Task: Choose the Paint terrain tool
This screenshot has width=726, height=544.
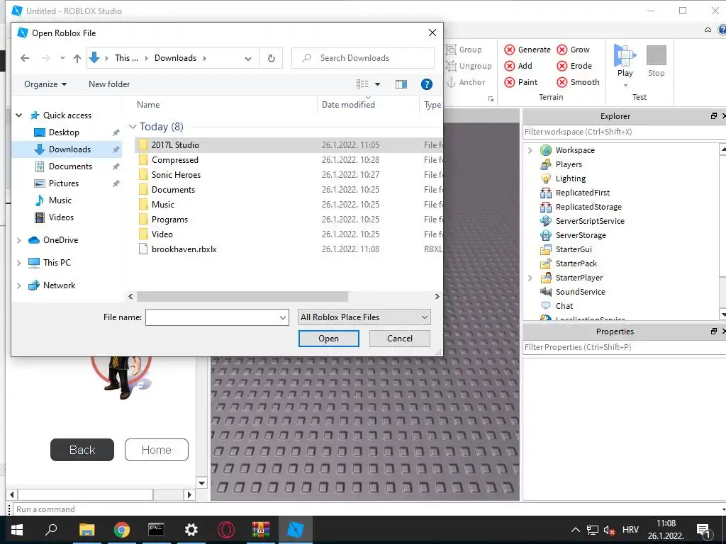Action: tap(521, 82)
